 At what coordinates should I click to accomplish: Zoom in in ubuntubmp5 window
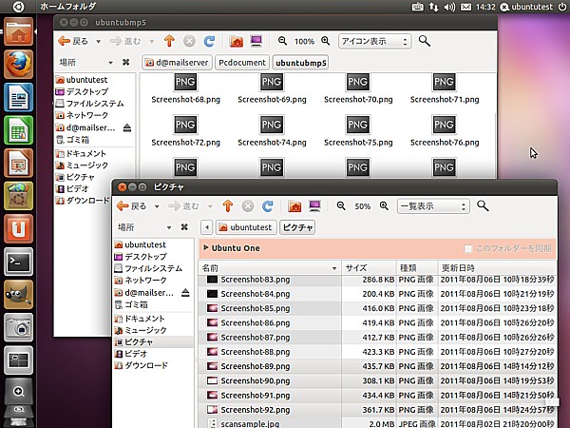pos(326,41)
